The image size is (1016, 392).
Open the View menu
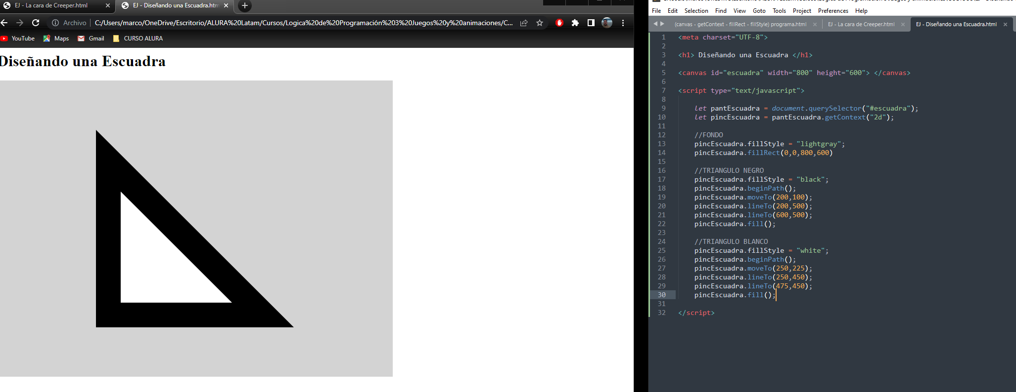[739, 11]
